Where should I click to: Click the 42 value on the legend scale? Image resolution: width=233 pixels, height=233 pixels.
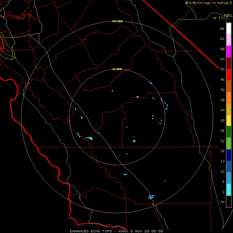coord(222,90)
